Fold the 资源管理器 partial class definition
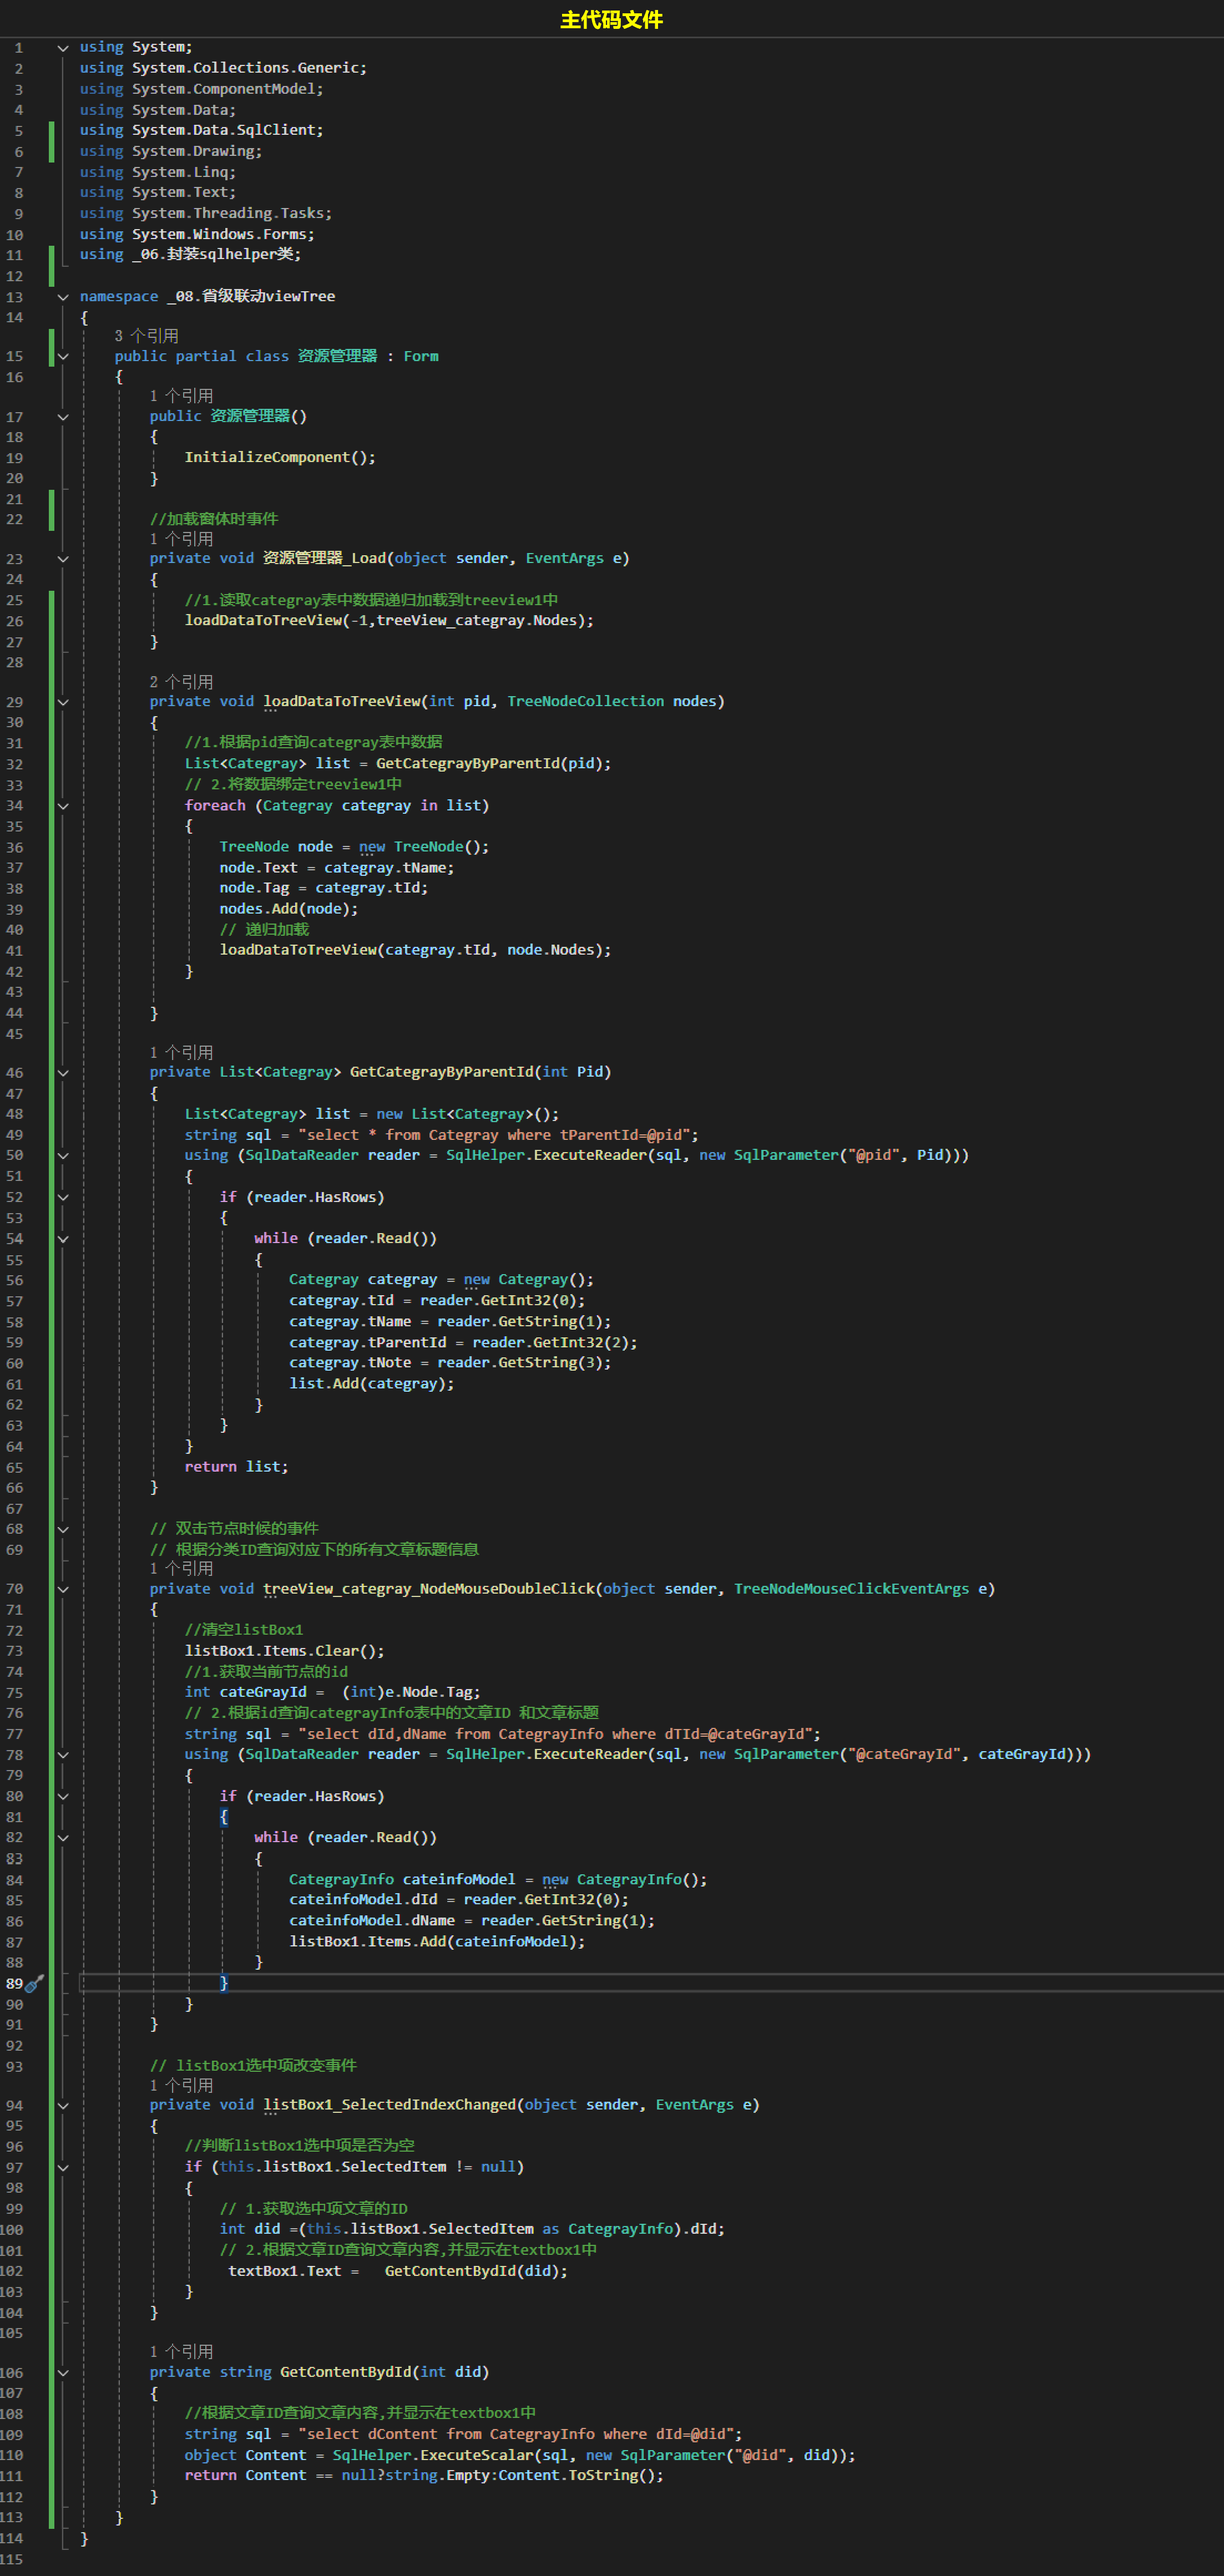 coord(63,357)
